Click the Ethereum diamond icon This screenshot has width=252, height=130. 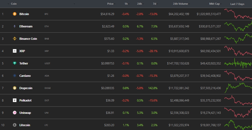(x=15, y=26)
